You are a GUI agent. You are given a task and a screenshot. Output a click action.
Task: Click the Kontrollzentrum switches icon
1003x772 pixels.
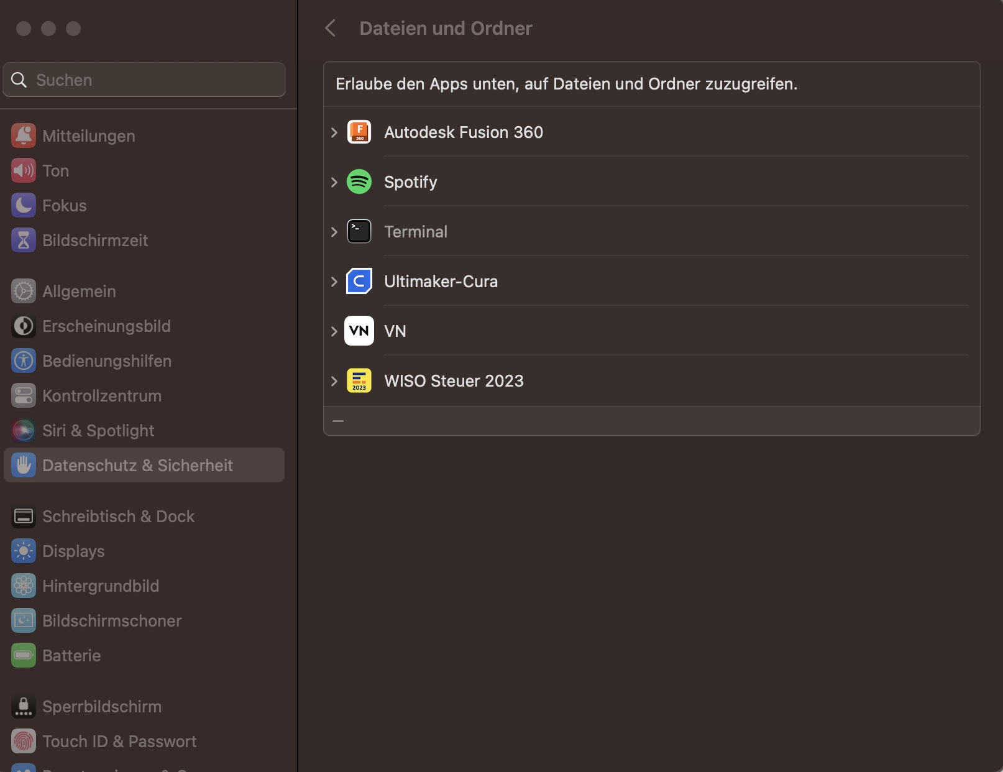(x=24, y=395)
